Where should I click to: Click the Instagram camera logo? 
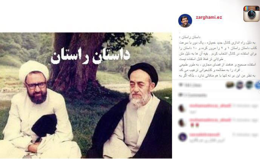point(251,14)
